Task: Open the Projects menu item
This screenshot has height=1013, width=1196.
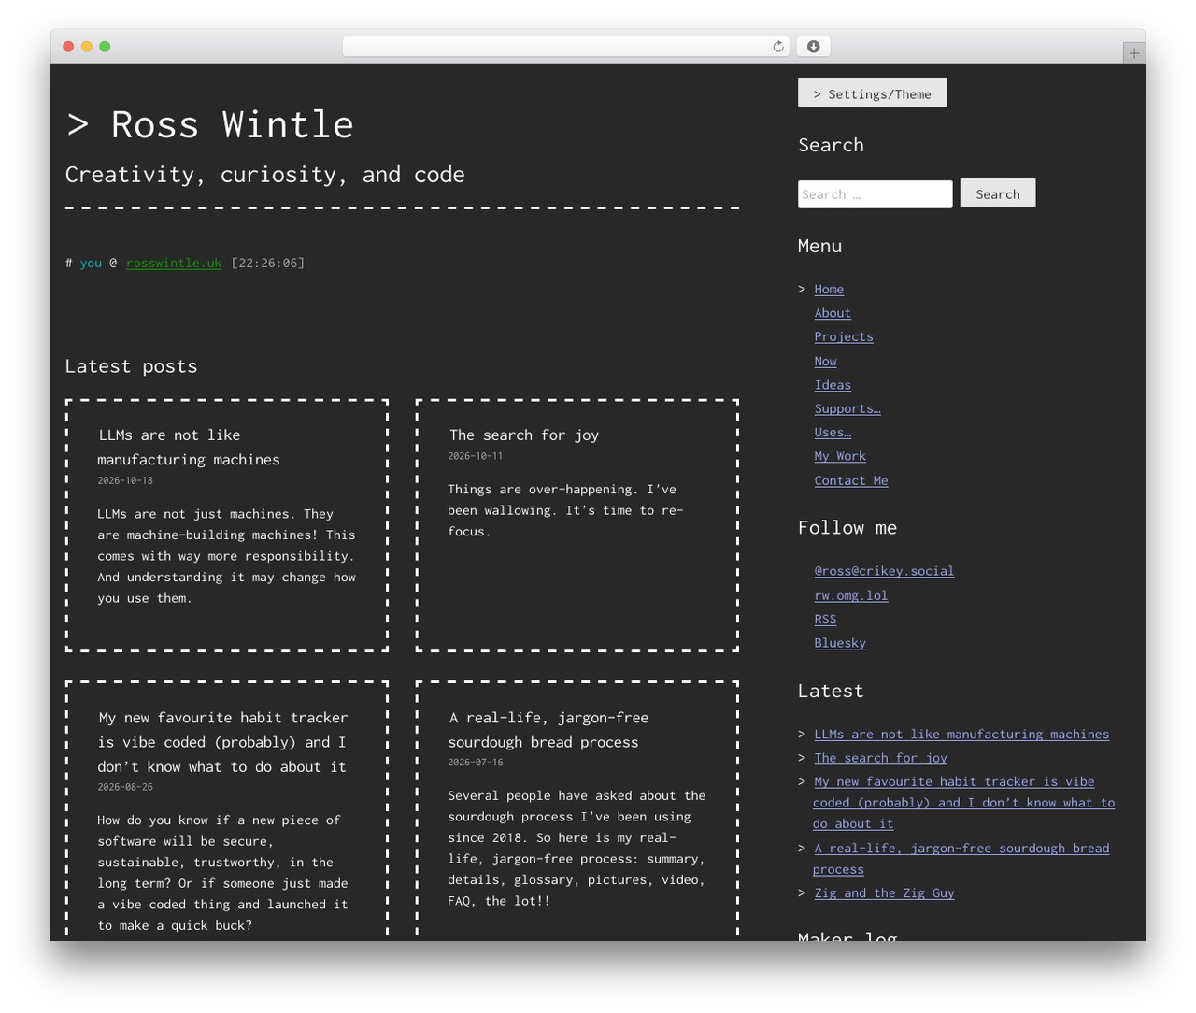Action: point(844,337)
